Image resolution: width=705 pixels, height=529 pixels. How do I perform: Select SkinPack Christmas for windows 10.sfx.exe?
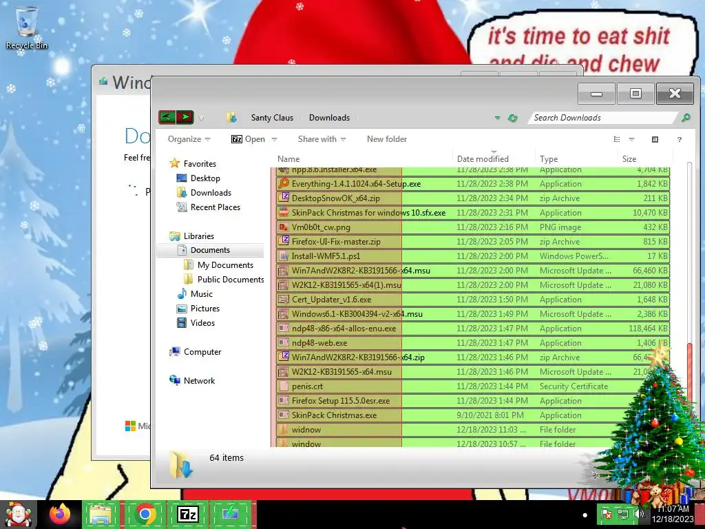click(x=472, y=212)
